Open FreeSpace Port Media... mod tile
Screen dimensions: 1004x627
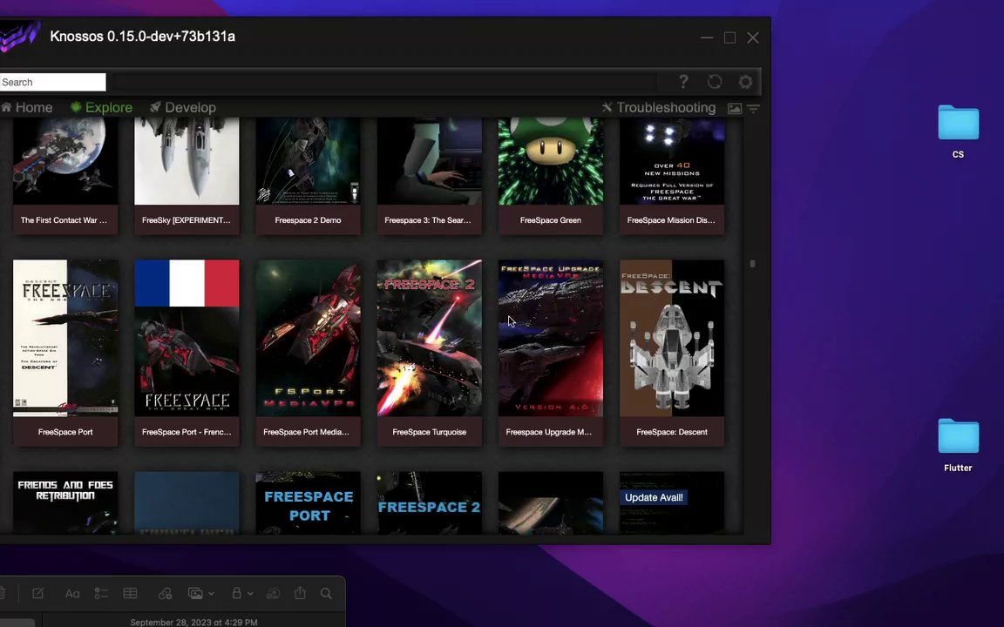(308, 353)
